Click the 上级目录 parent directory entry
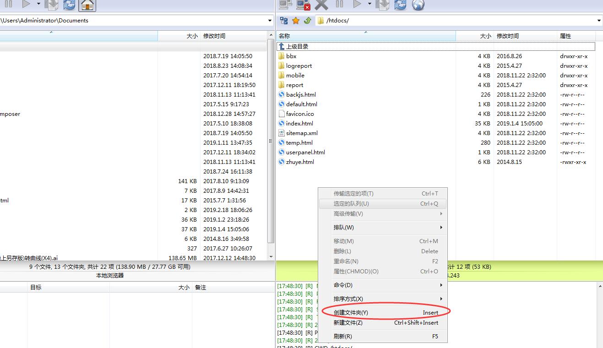603x348 pixels. pos(297,46)
